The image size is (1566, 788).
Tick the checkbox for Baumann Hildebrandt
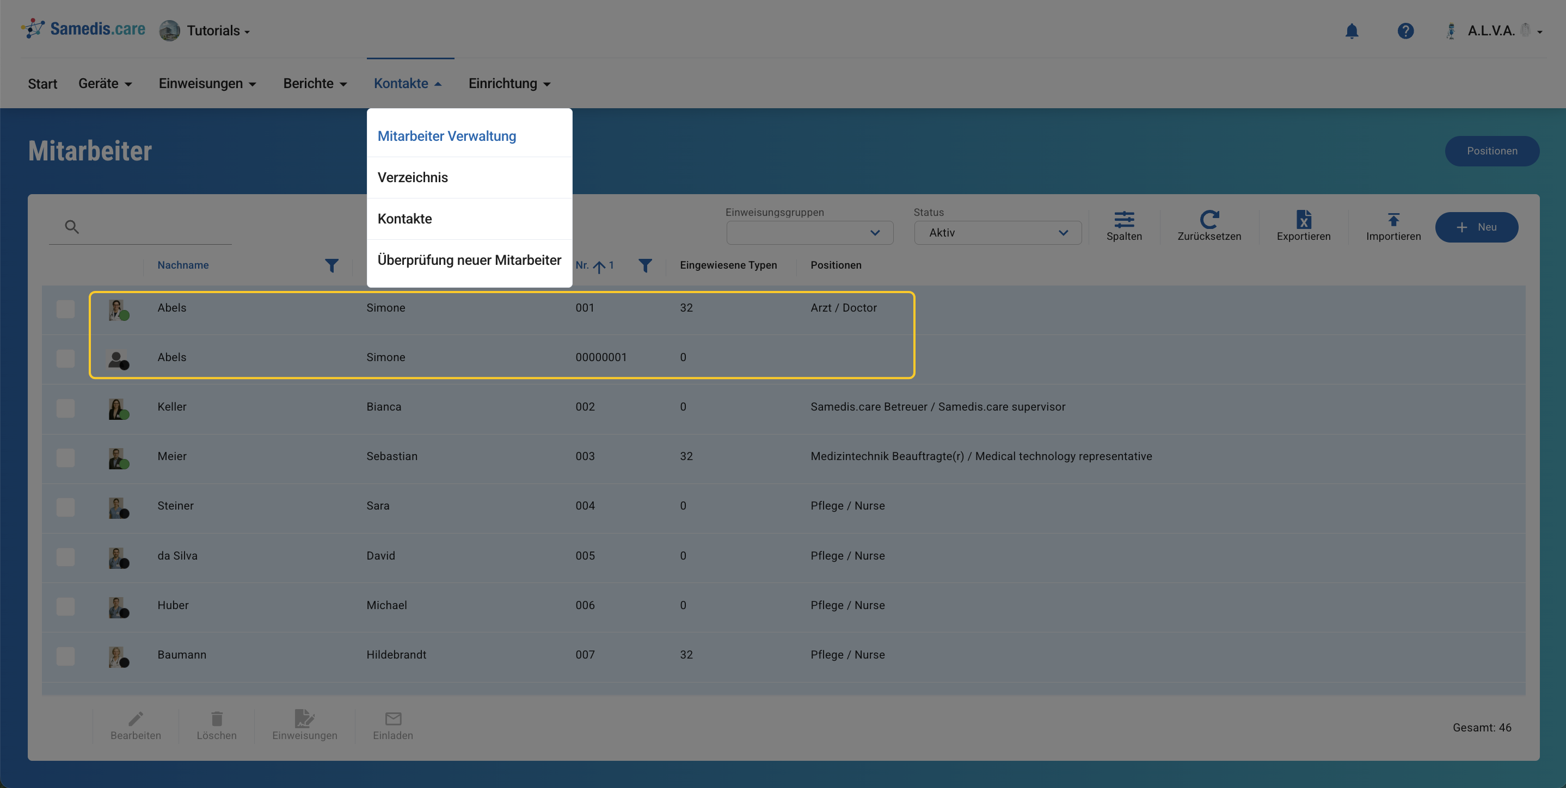pos(65,655)
